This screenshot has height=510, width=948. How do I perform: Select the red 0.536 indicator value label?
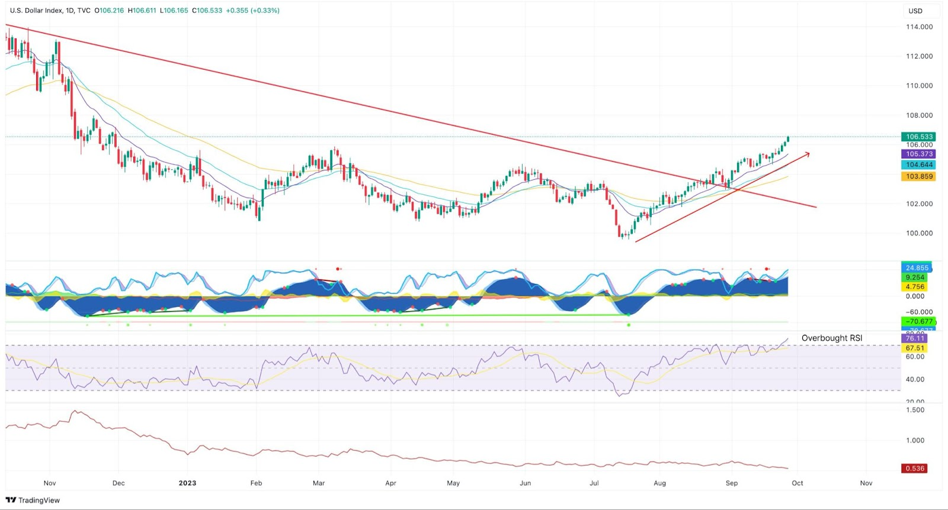click(x=915, y=469)
